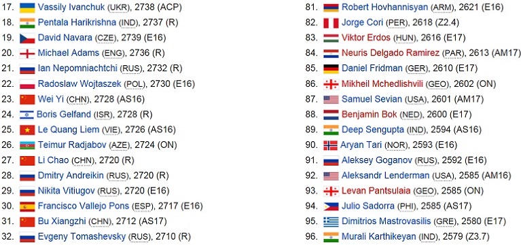Viewport: 521px width, 245px height.
Task: Open the red Viktor Erdos link
Action: pyautogui.click(x=366, y=38)
